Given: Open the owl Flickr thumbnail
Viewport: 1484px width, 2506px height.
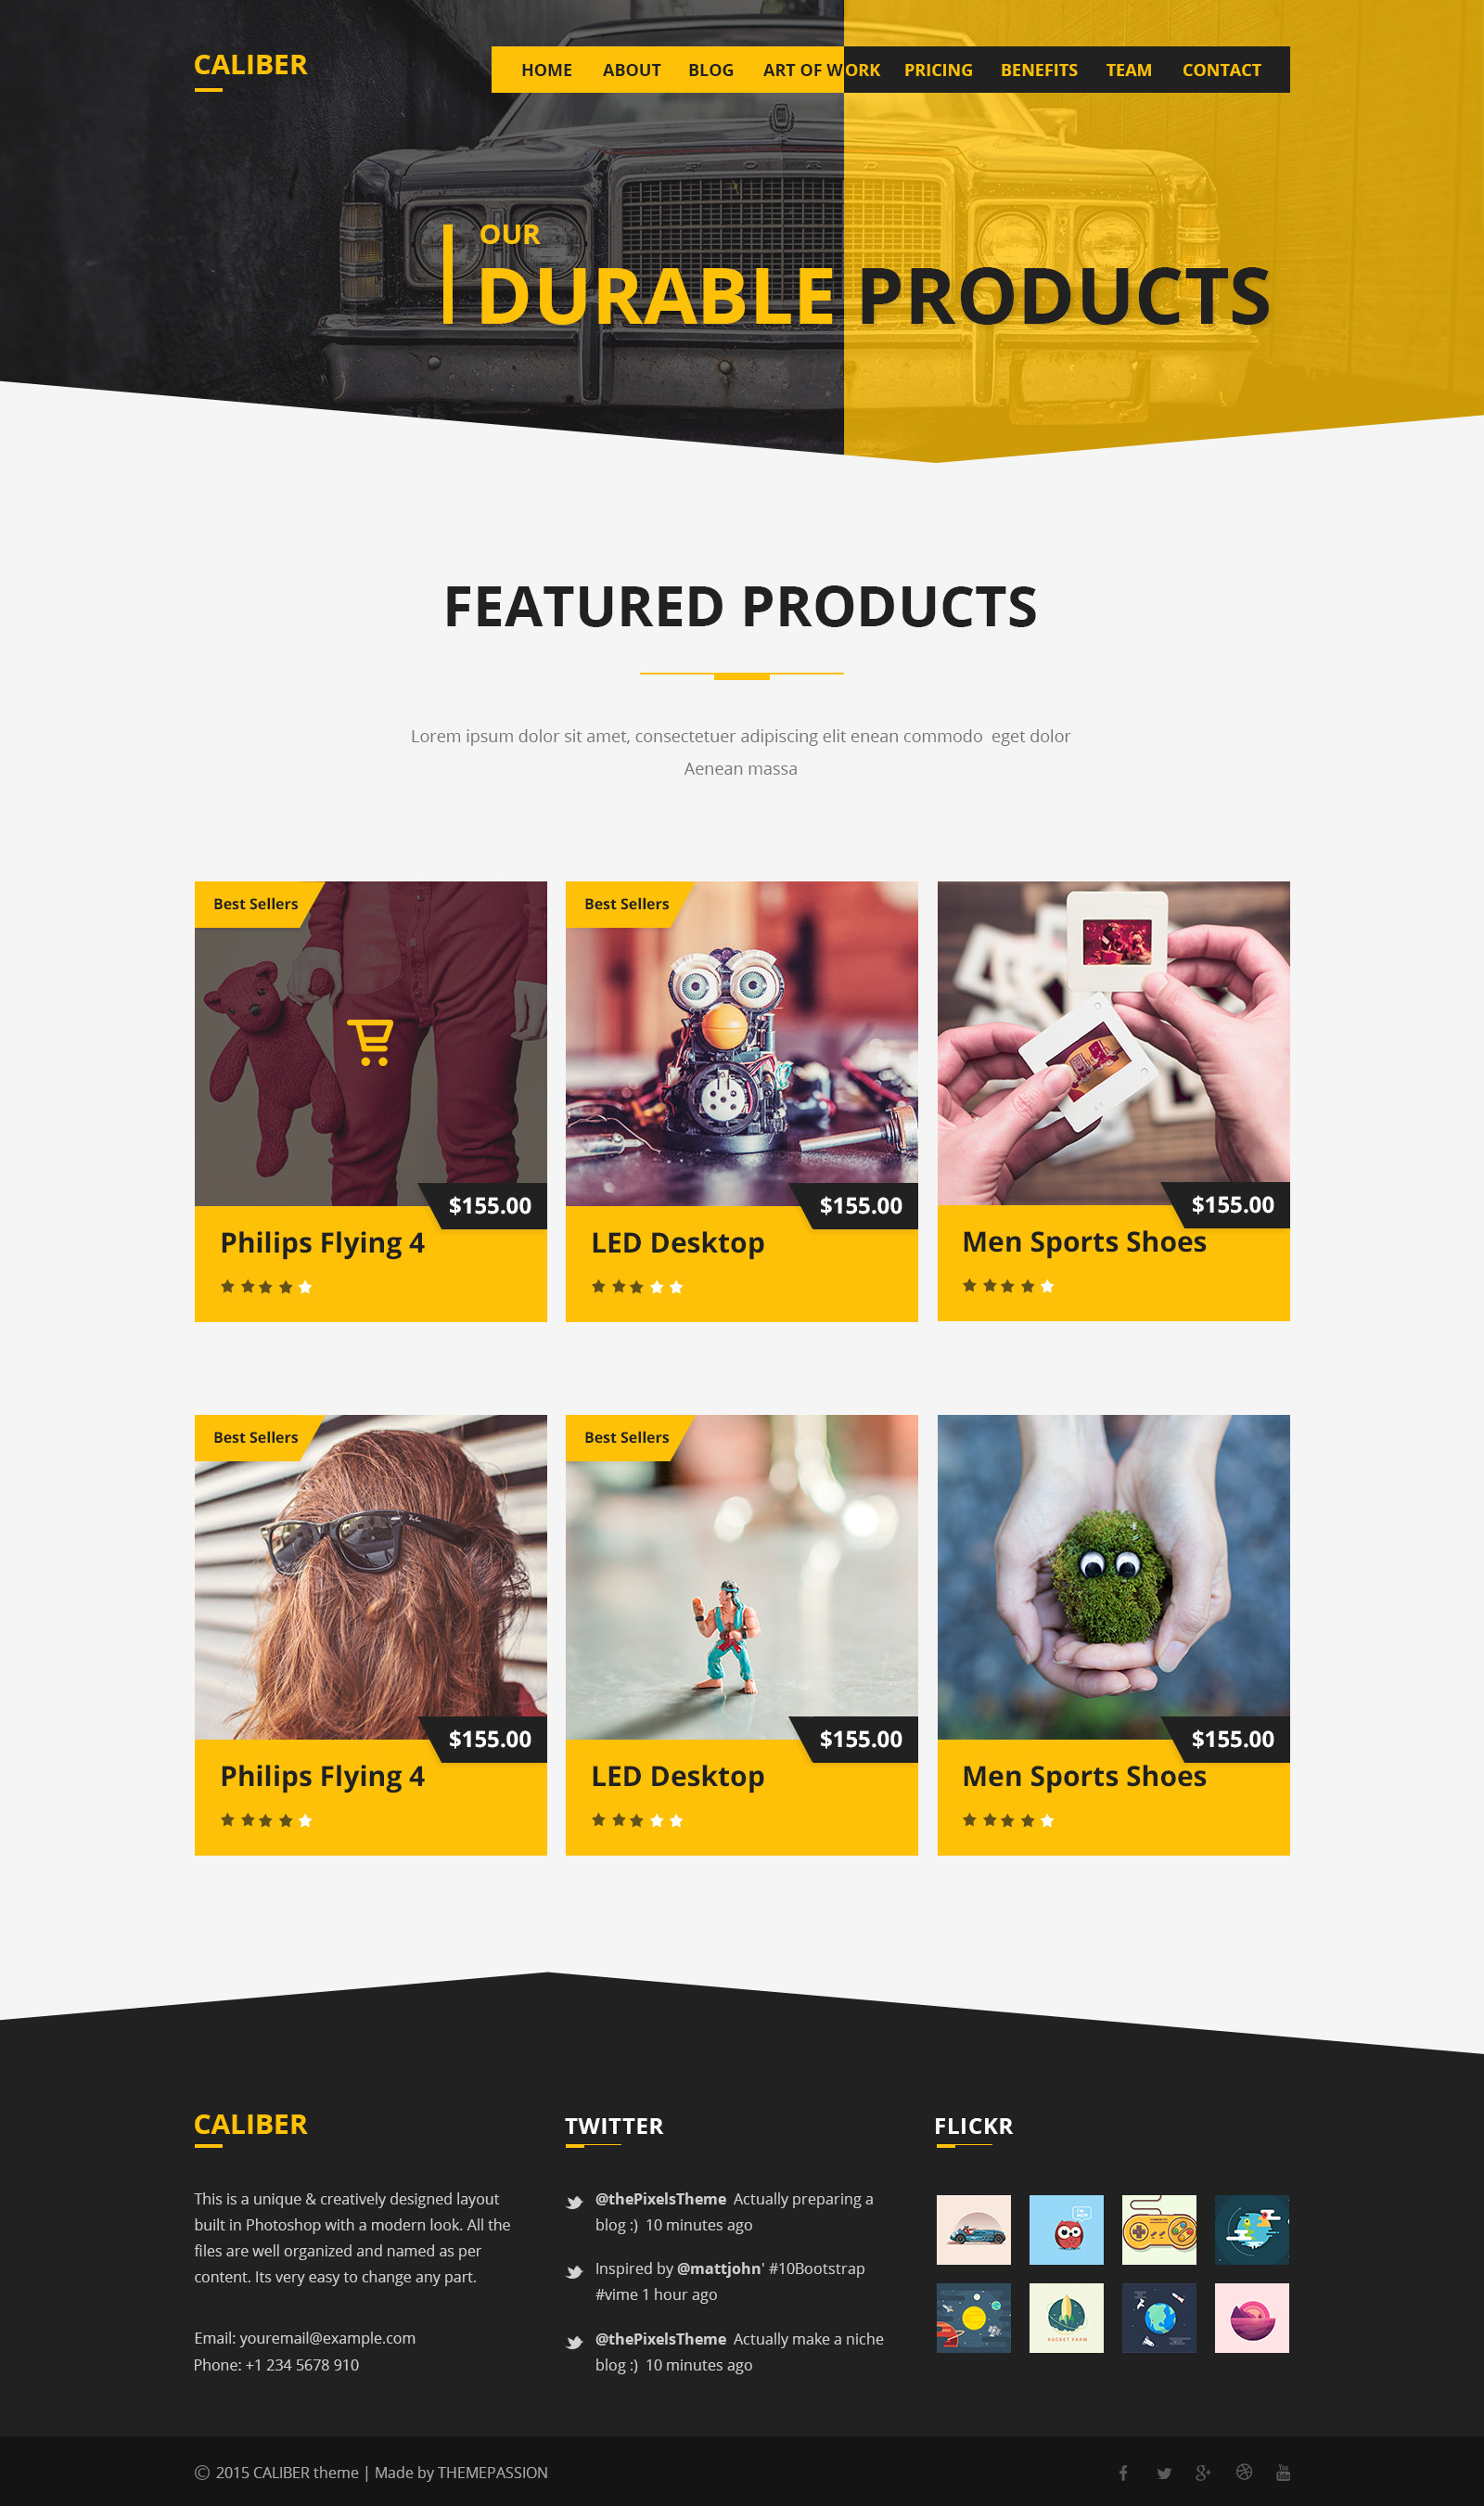Looking at the screenshot, I should pyautogui.click(x=1066, y=2229).
